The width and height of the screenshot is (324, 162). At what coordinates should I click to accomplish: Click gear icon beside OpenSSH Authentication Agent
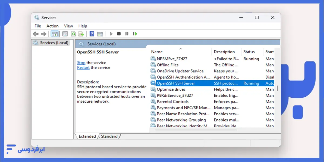click(153, 77)
